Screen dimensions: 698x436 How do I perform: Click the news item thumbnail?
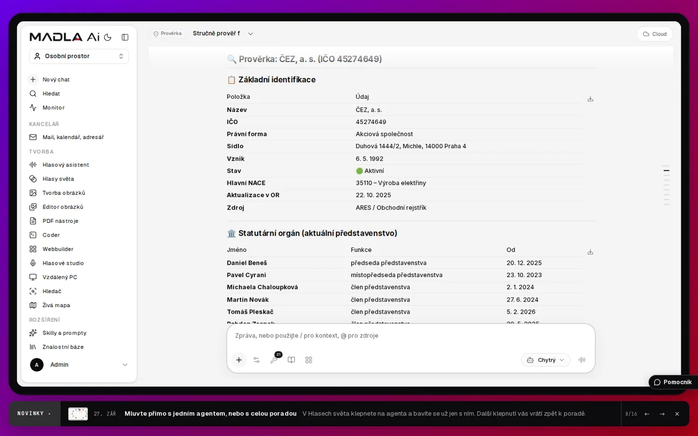point(78,414)
